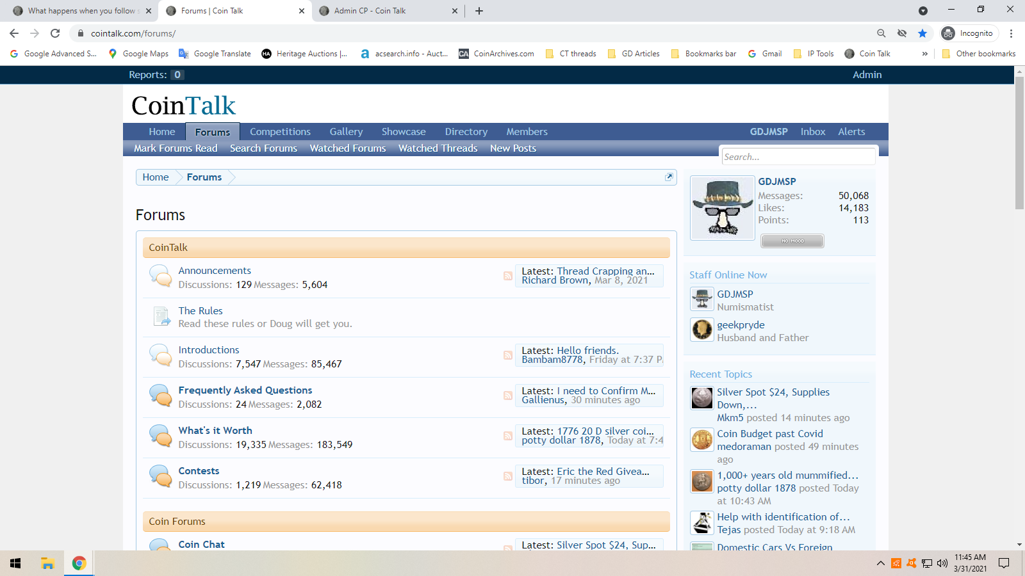
Task: Open a new tab with plus icon
Action: point(479,11)
